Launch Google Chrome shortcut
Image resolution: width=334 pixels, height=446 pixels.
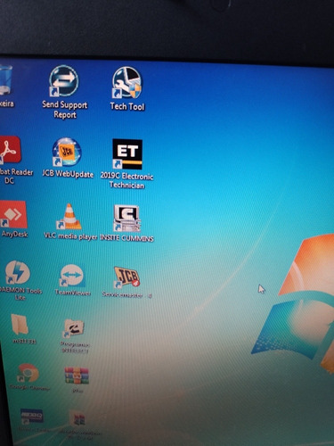(x=28, y=373)
